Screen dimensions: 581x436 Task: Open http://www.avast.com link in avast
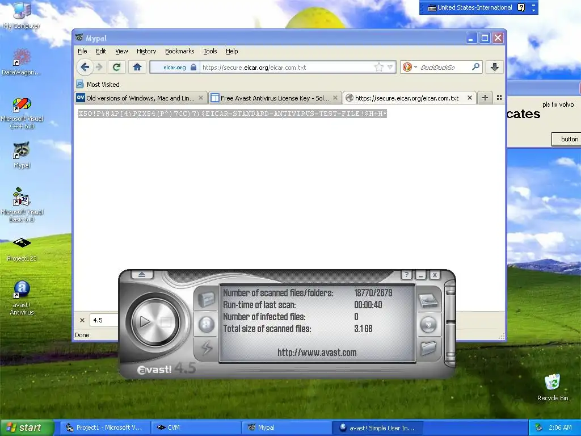[317, 352]
